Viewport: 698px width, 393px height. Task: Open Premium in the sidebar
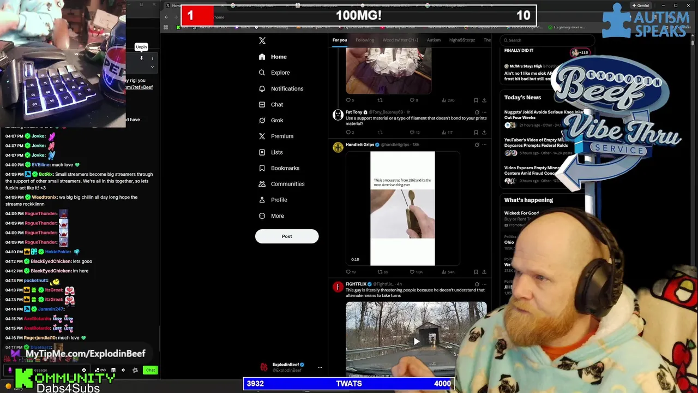(276, 136)
